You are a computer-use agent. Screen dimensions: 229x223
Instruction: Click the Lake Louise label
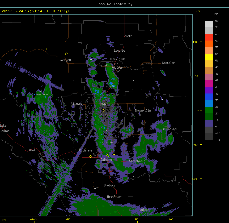point(5,128)
